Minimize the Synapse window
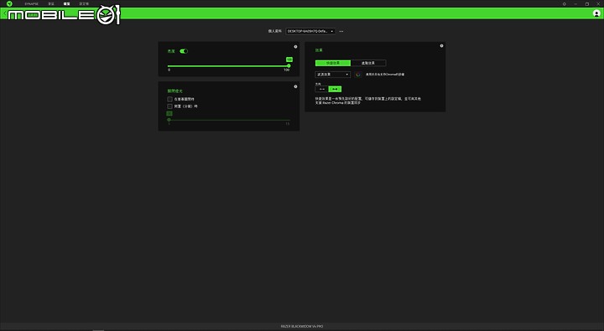 (575, 4)
